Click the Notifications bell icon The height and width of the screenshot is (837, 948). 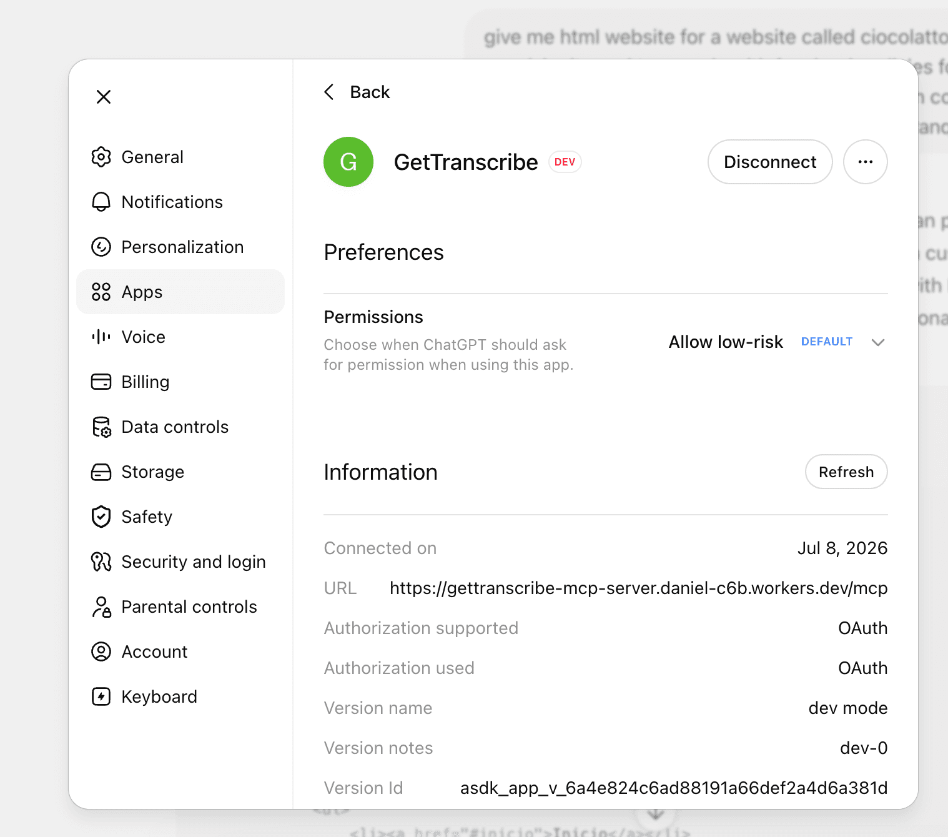pyautogui.click(x=101, y=202)
